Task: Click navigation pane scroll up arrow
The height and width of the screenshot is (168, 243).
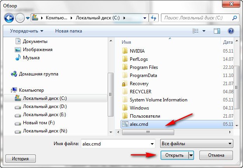Action: 111,41
